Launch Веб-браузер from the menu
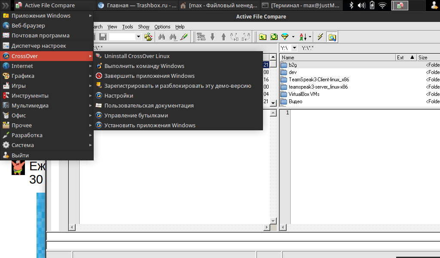The width and height of the screenshot is (440, 258). pos(47,25)
